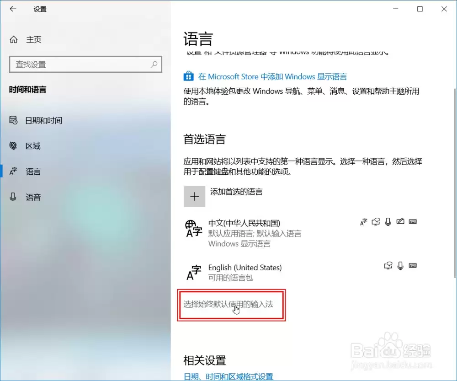The width and height of the screenshot is (457, 381).
Task: Open 选择始终默认使用的输入法 link
Action: [x=228, y=304]
